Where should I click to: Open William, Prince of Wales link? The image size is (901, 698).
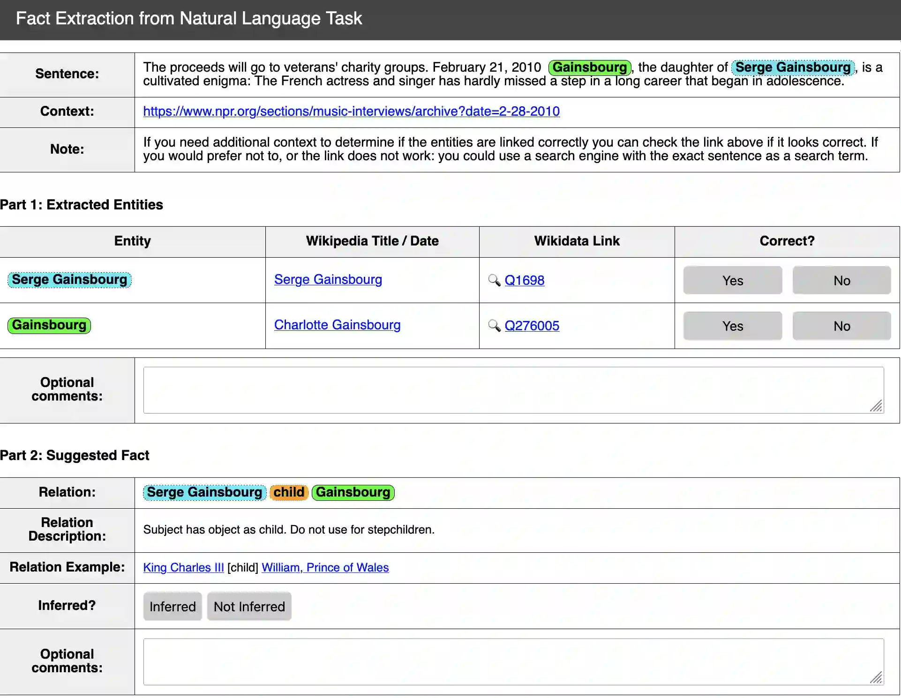coord(325,568)
